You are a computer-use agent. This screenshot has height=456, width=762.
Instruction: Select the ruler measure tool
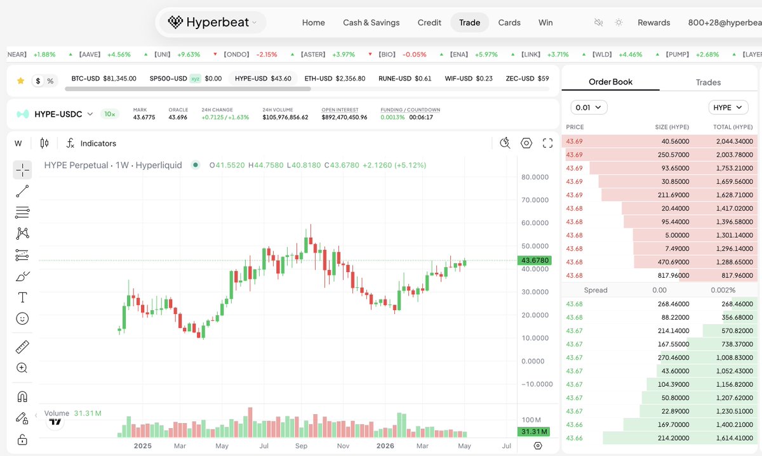(22, 347)
